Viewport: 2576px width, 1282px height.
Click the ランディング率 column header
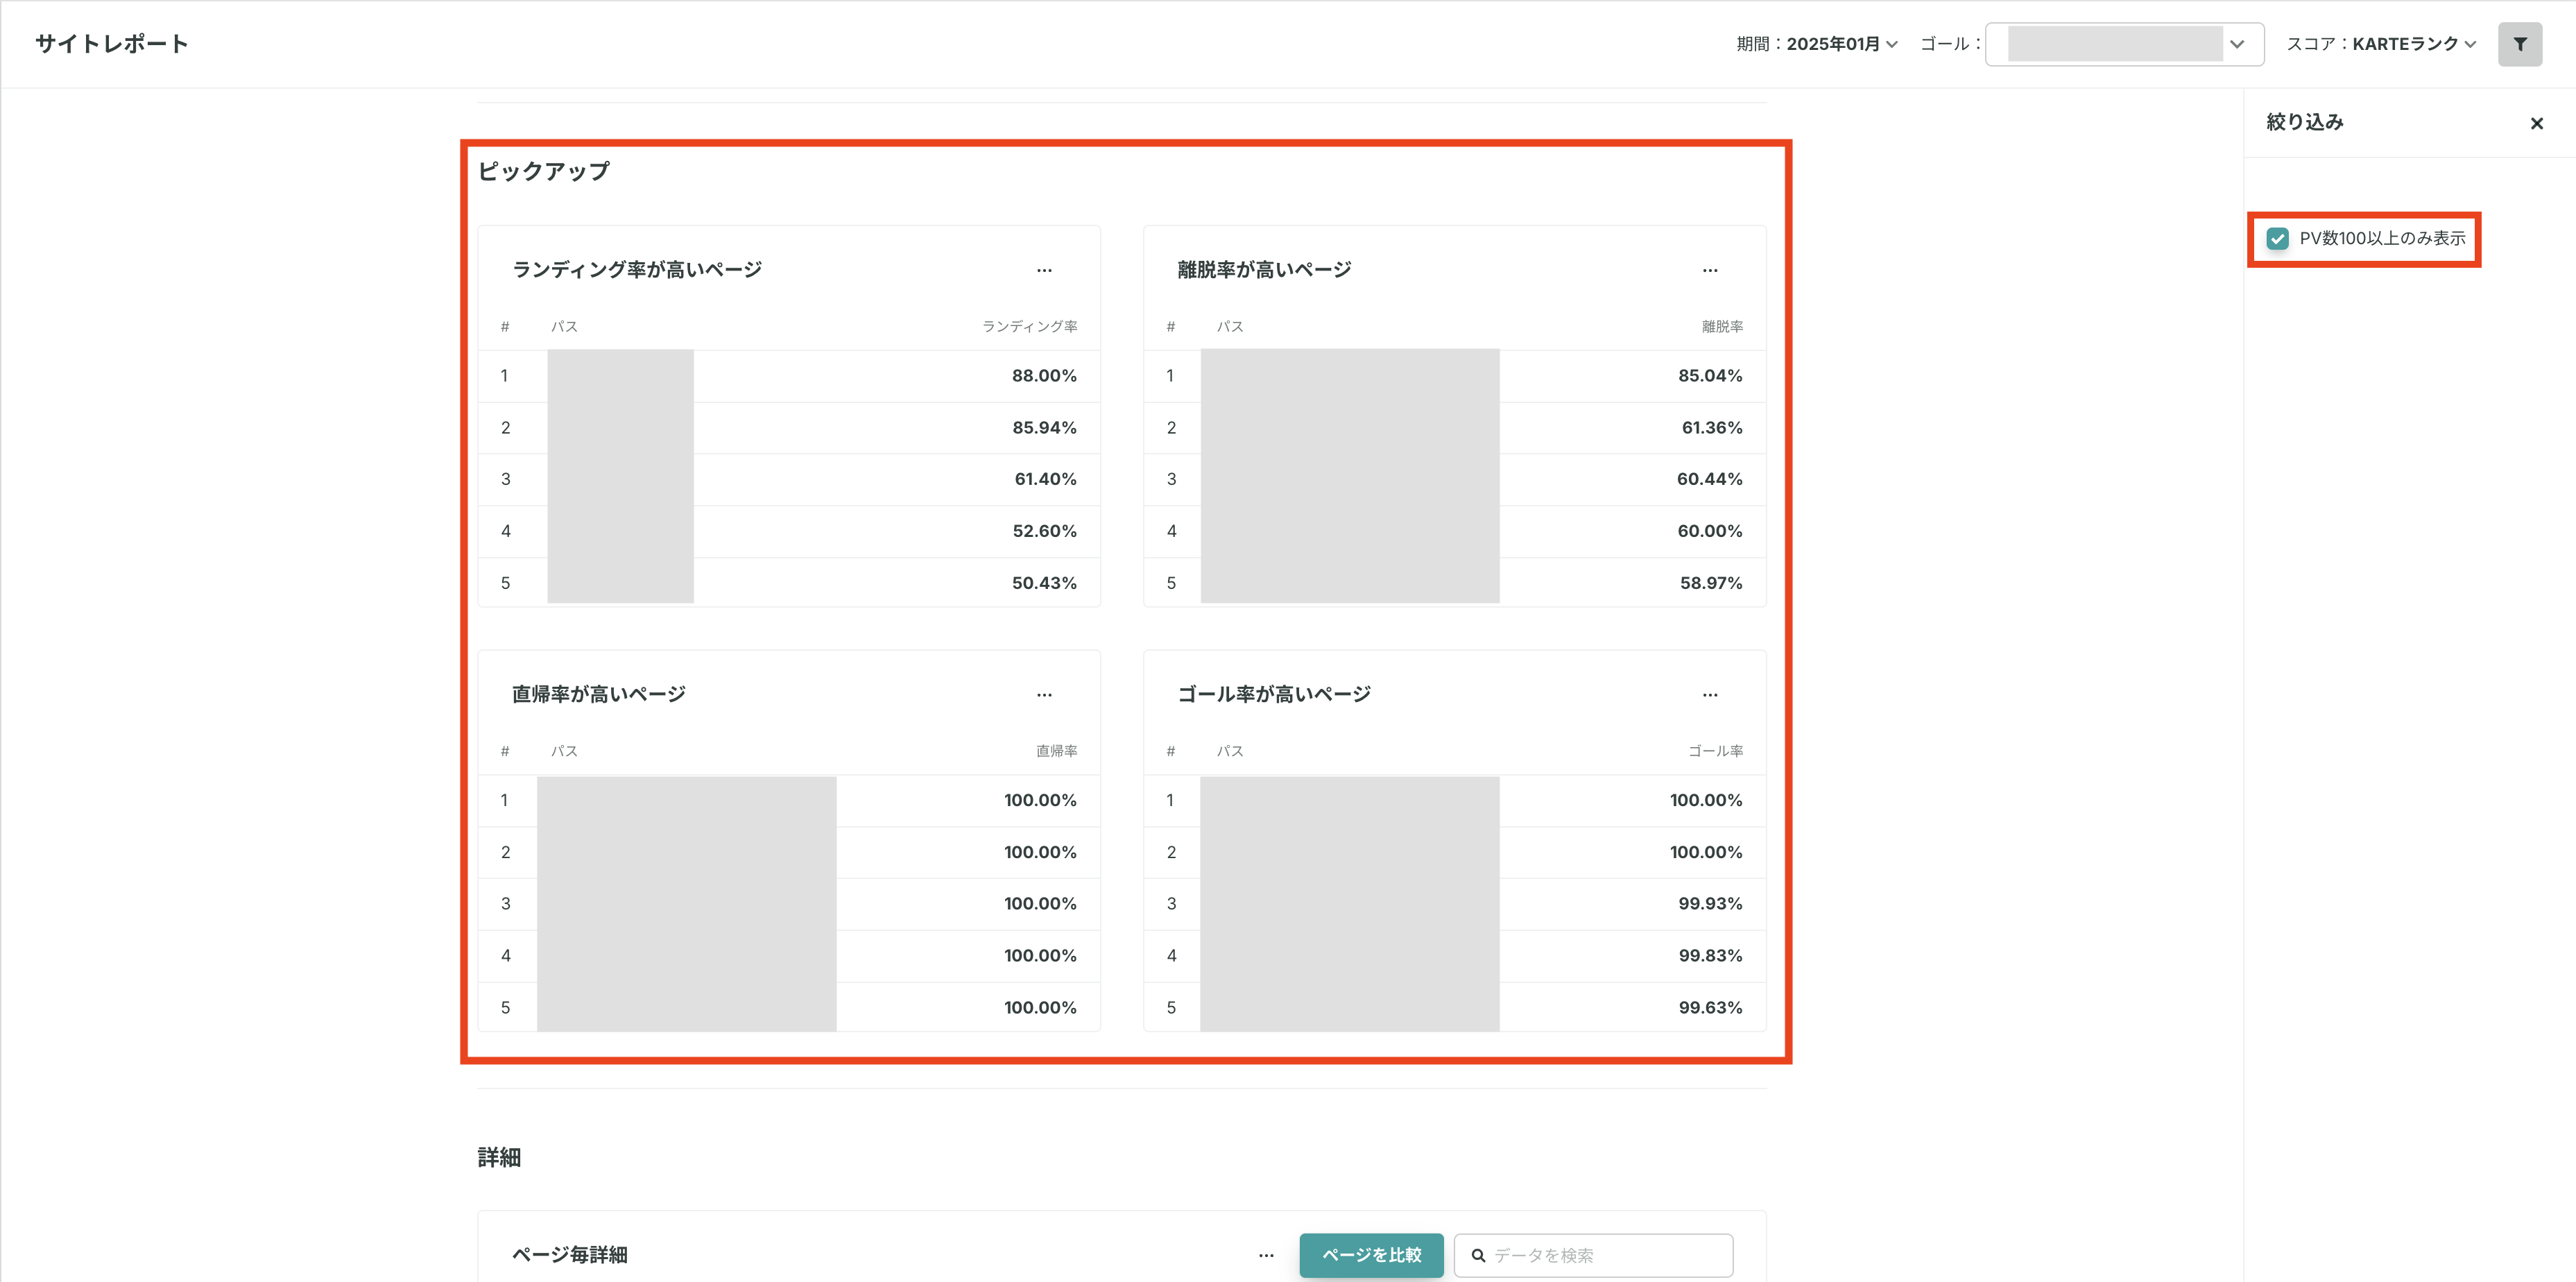[x=1029, y=327]
